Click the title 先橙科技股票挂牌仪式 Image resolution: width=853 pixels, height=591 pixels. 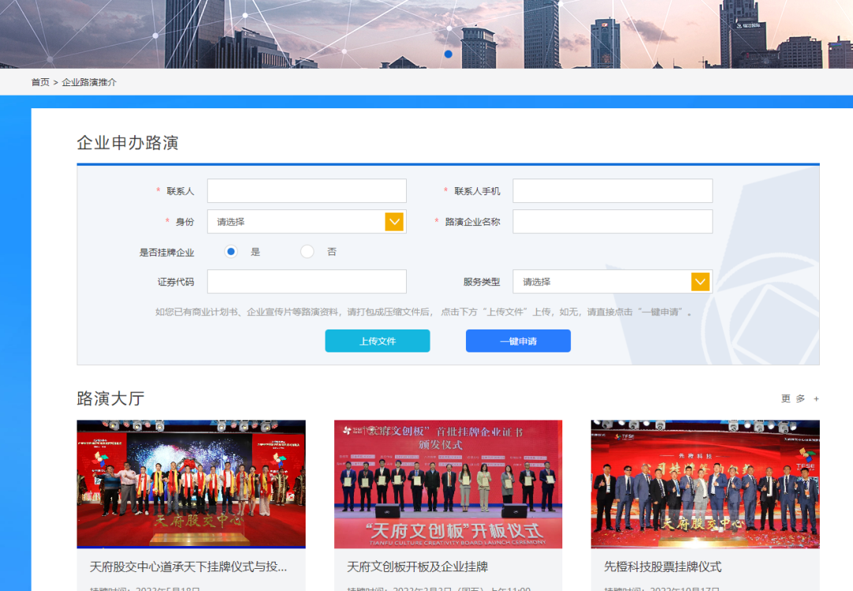663,567
